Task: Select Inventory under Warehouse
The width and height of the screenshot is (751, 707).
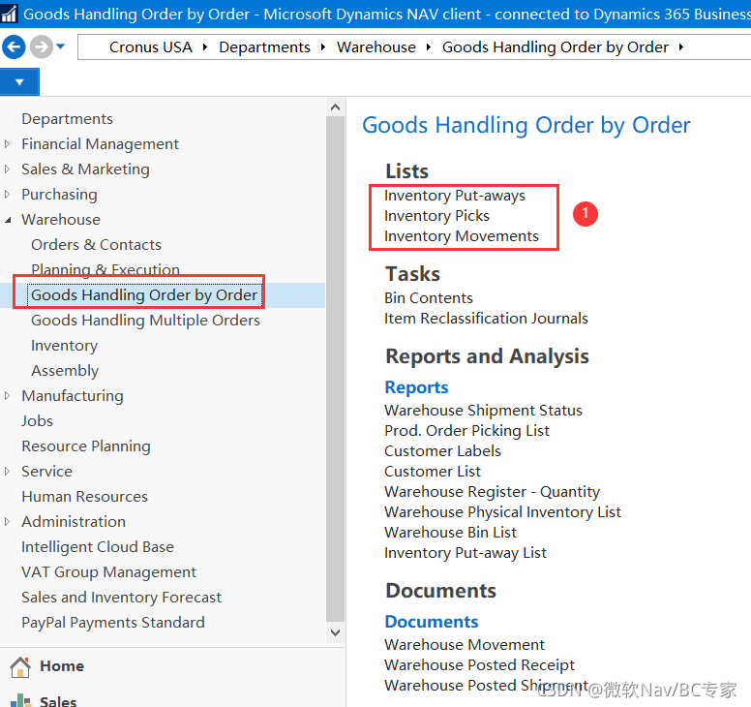Action: [x=64, y=345]
